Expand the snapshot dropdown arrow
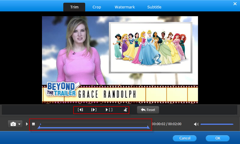 (19, 124)
